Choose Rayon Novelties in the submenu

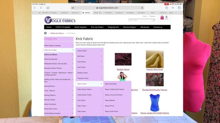tap(111, 84)
